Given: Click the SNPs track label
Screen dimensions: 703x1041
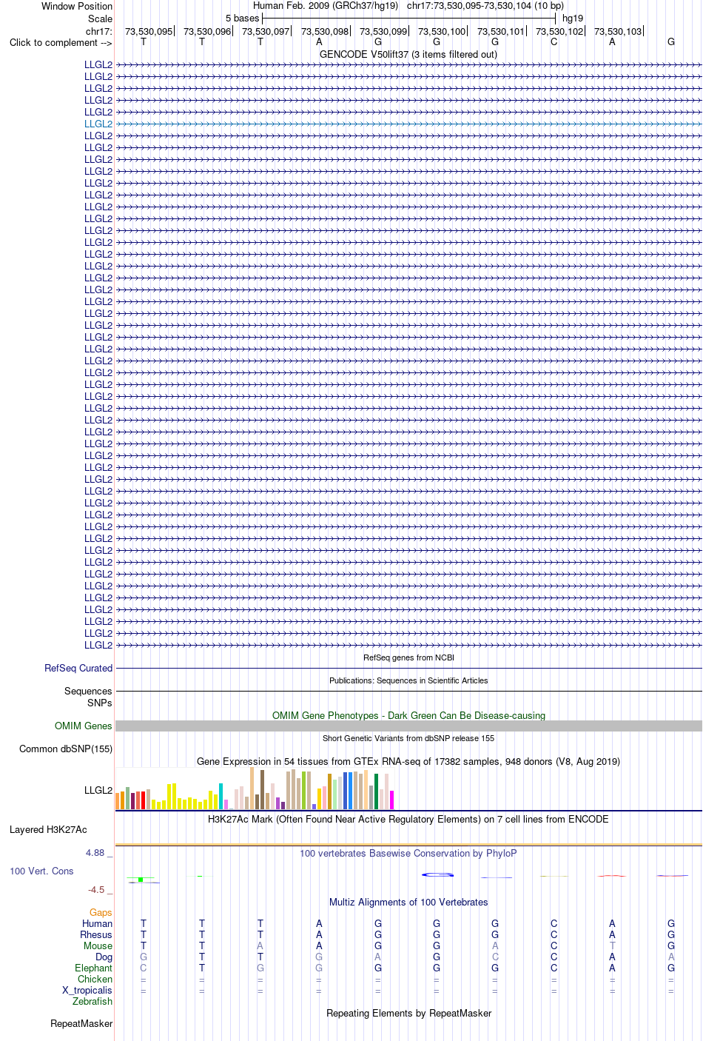Looking at the screenshot, I should (100, 703).
